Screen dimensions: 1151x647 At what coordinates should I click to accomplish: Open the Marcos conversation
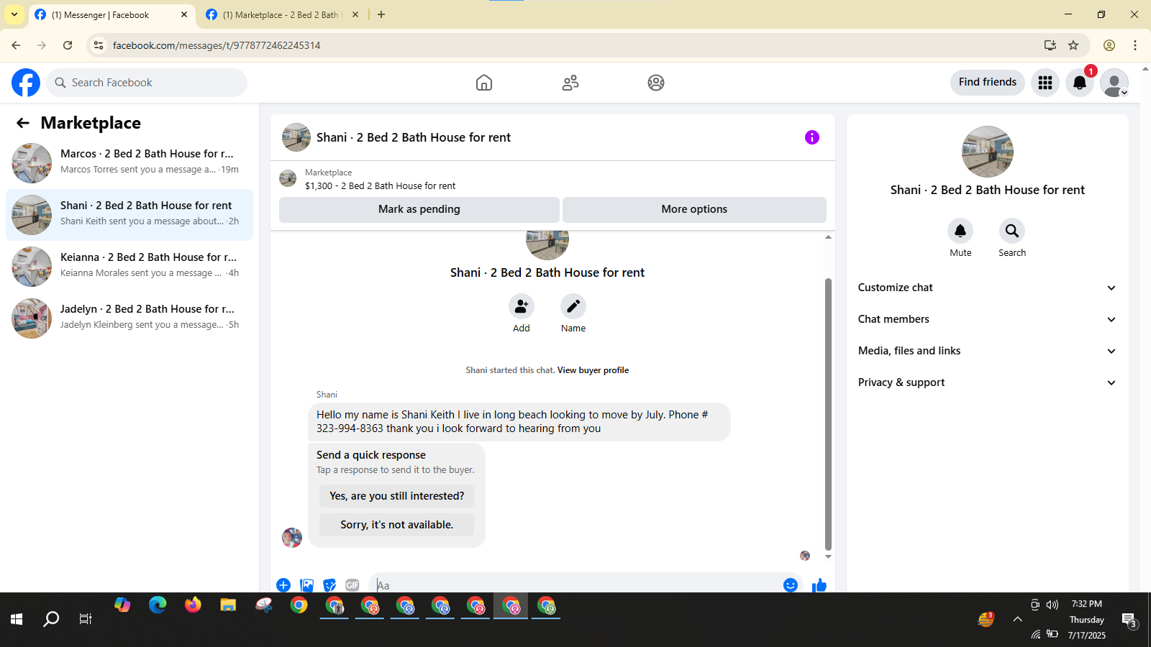pyautogui.click(x=129, y=163)
